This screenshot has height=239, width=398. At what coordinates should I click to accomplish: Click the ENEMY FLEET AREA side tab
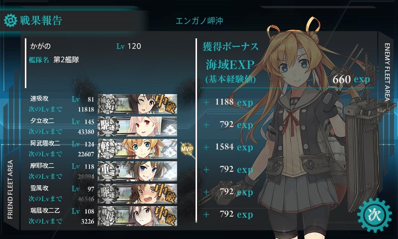(387, 72)
